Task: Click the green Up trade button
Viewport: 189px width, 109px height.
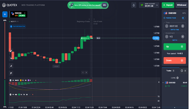Action: (174, 47)
